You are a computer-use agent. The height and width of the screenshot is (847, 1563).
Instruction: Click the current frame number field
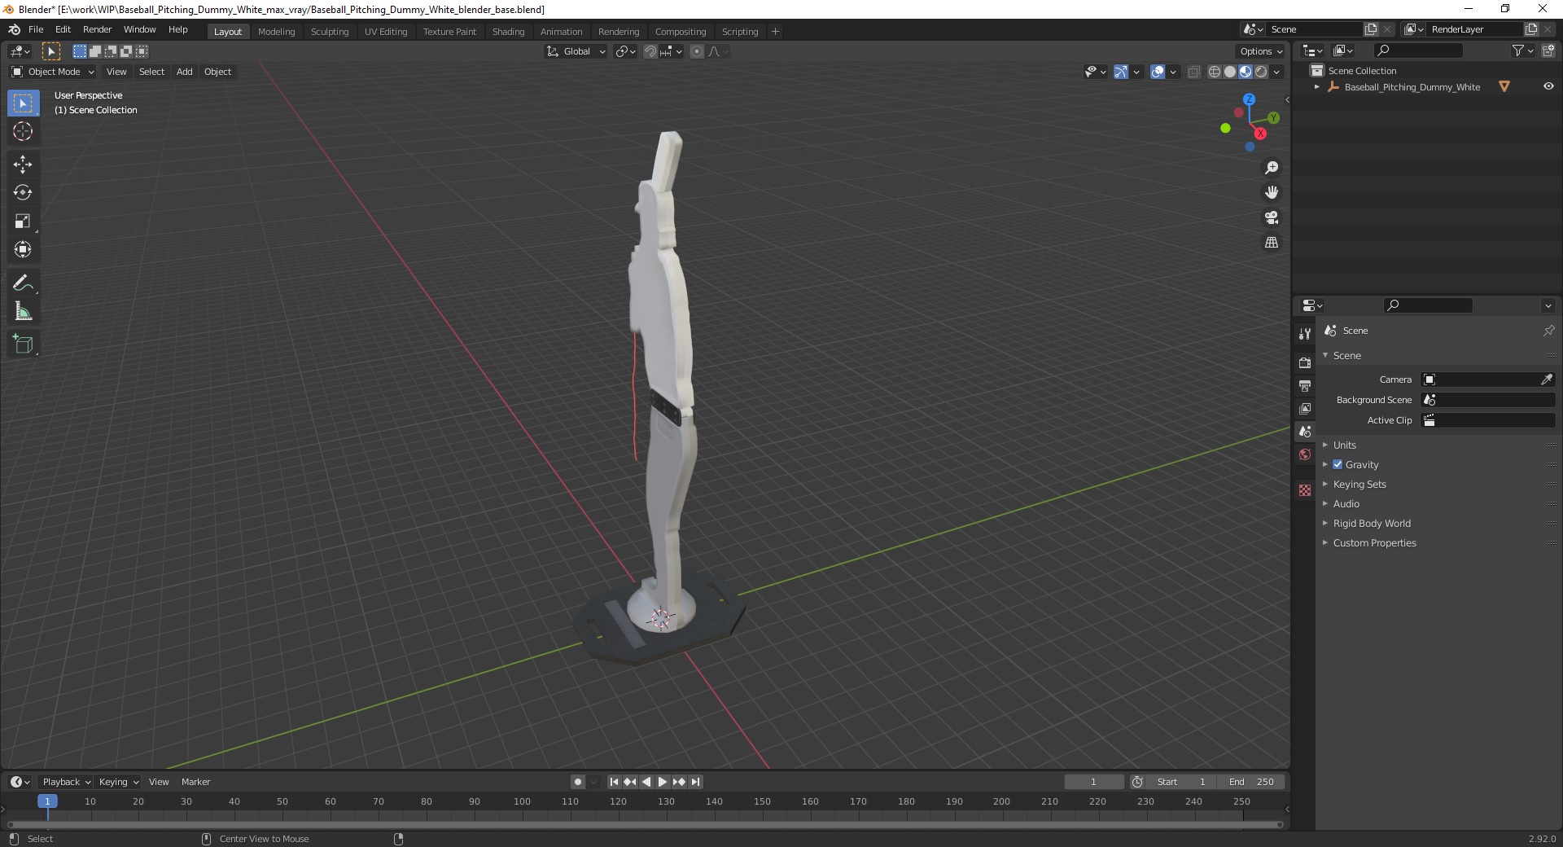click(x=1093, y=782)
